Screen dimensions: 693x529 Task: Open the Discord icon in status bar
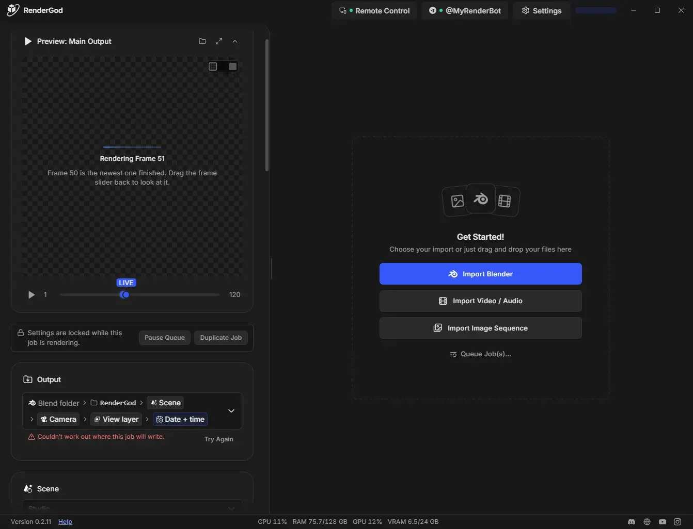(631, 522)
